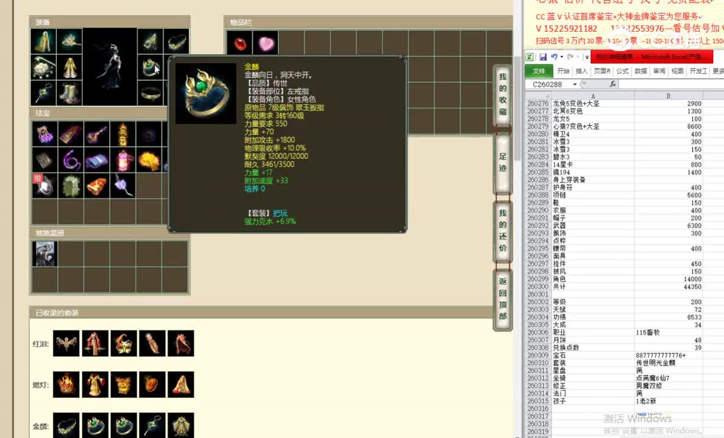Select the golden robe equipment slot
Image resolution: width=724 pixels, height=438 pixels.
pos(69,68)
